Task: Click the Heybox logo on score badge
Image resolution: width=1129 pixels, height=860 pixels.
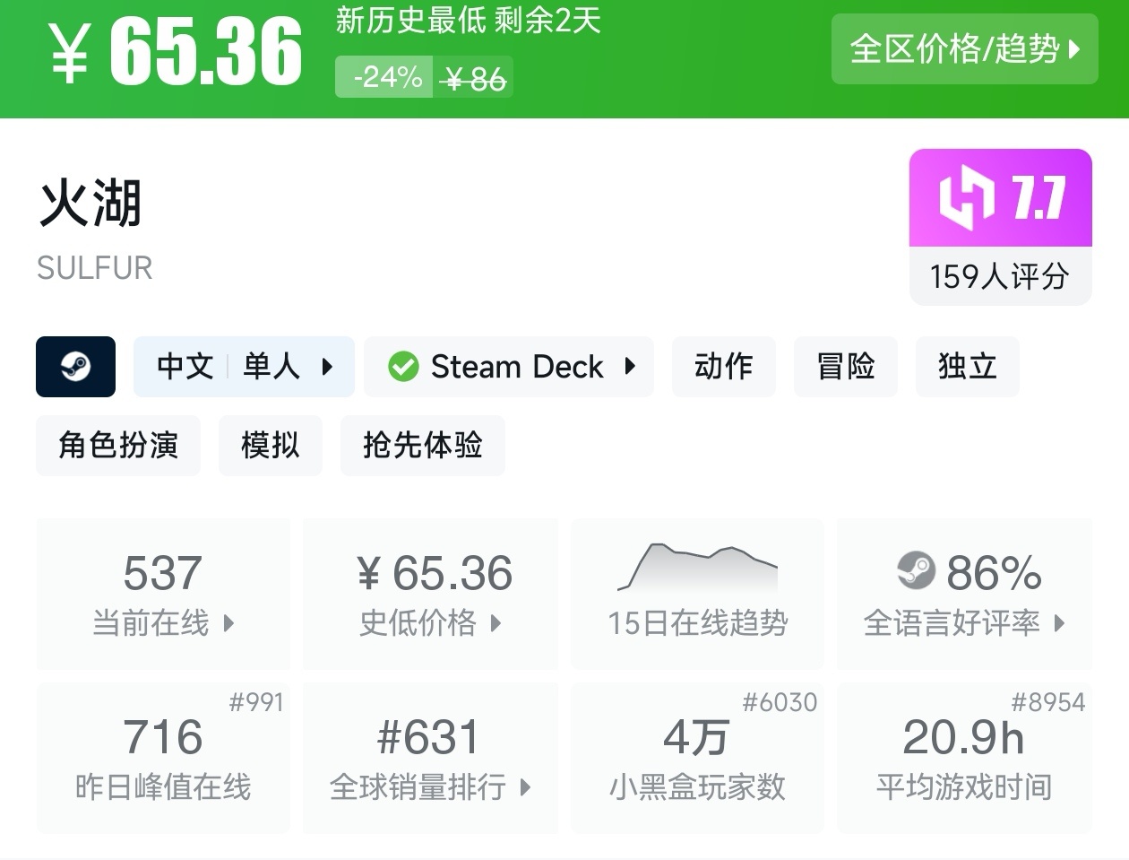Action: click(x=966, y=196)
